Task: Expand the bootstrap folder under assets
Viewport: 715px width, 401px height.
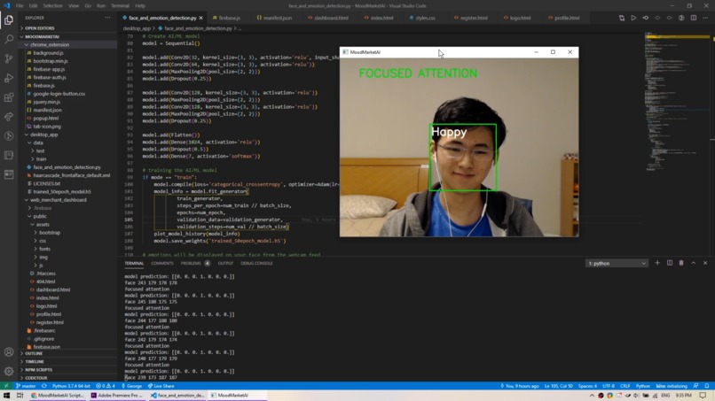Action: 67,233
